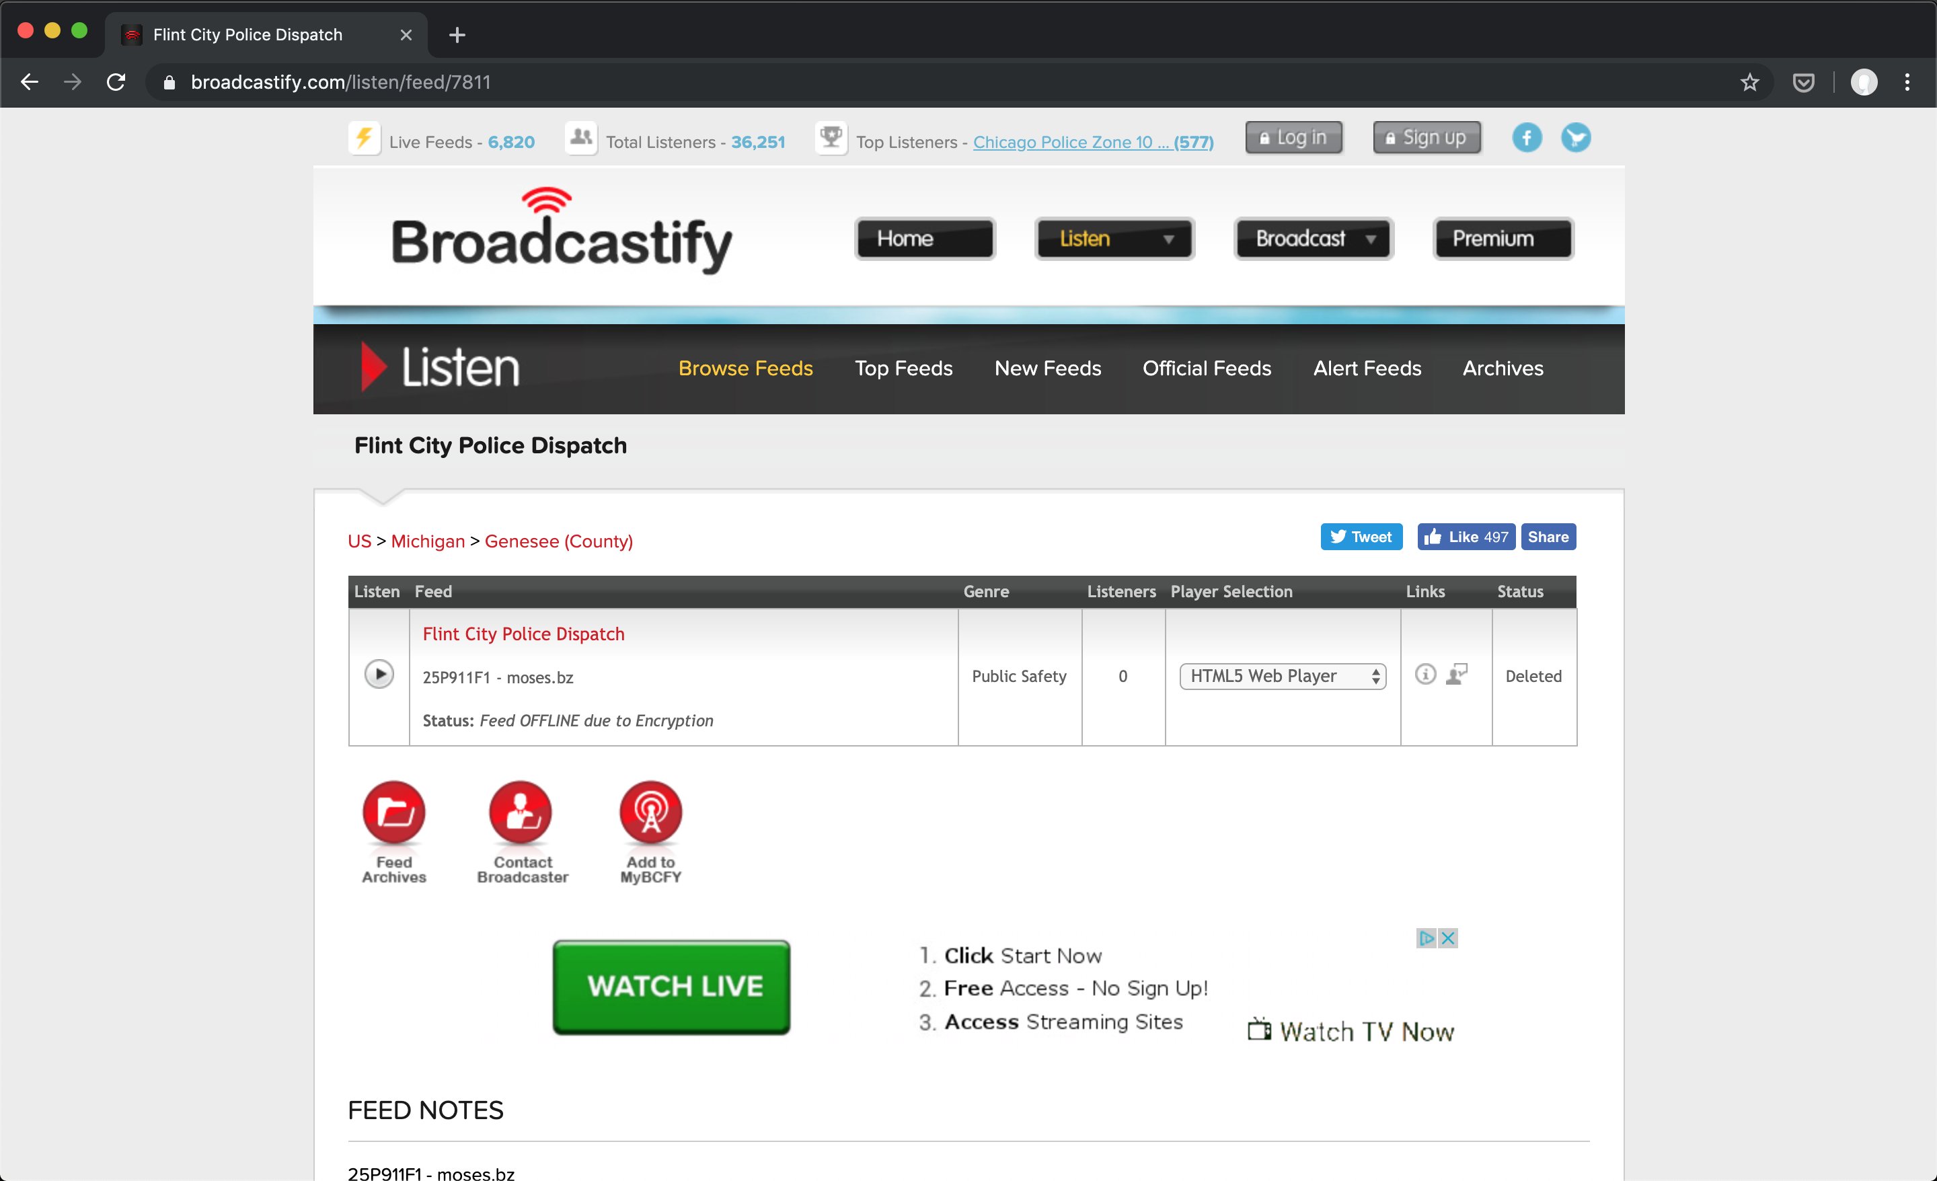Open the HTML5 Web Player dropdown
This screenshot has height=1181, width=1937.
coord(1282,676)
